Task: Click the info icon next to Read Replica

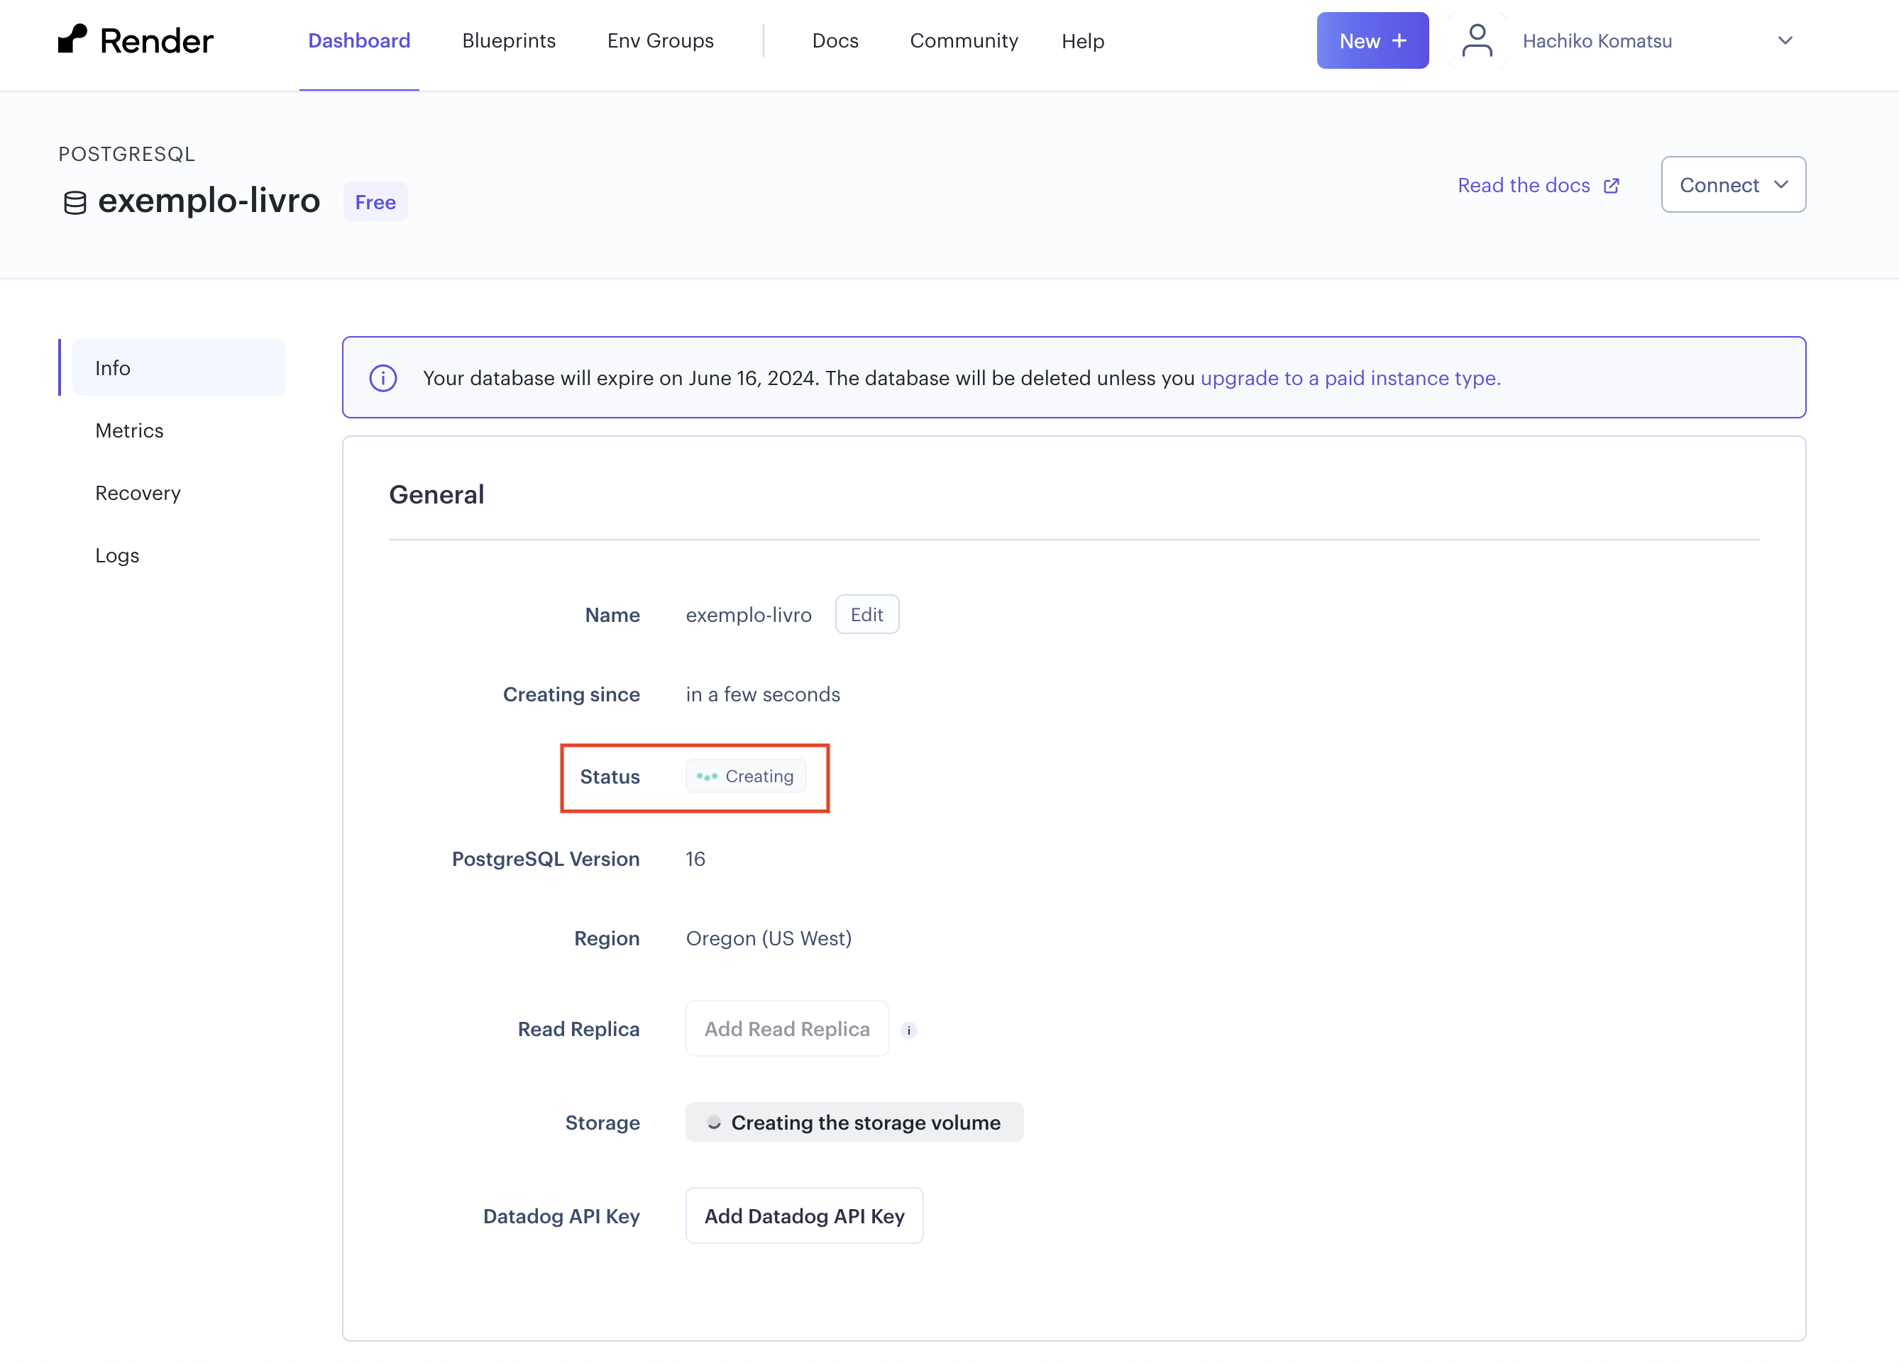Action: tap(908, 1030)
